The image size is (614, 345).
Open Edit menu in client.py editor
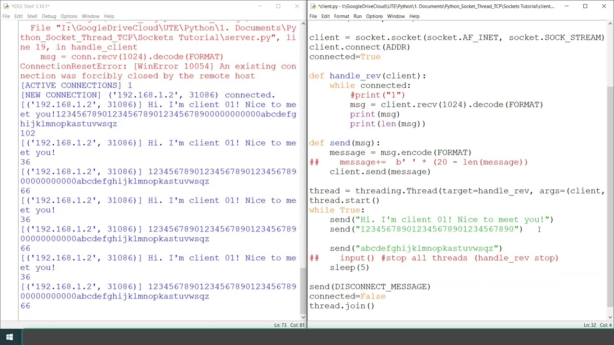coord(325,16)
